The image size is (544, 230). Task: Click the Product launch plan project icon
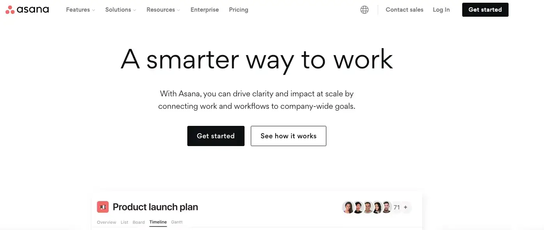pyautogui.click(x=102, y=207)
